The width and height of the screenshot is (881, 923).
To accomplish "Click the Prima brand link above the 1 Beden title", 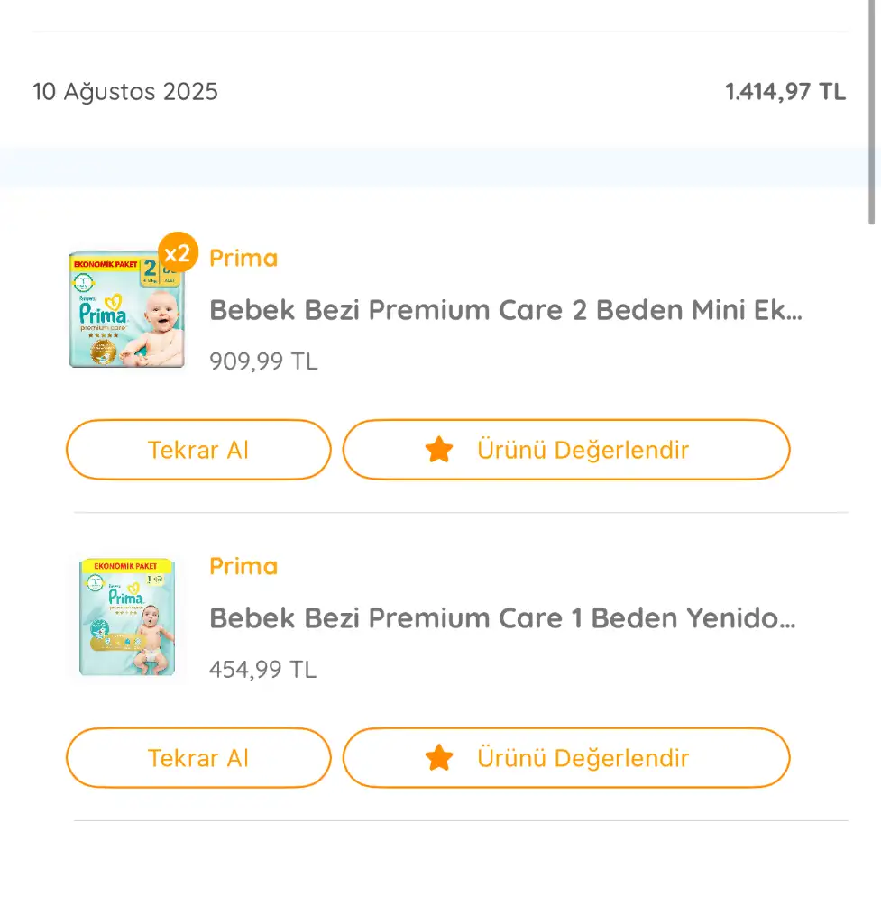I will click(x=243, y=566).
